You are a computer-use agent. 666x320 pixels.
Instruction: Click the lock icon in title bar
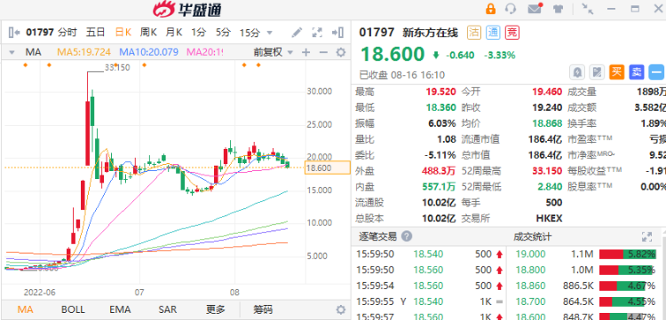490,9
